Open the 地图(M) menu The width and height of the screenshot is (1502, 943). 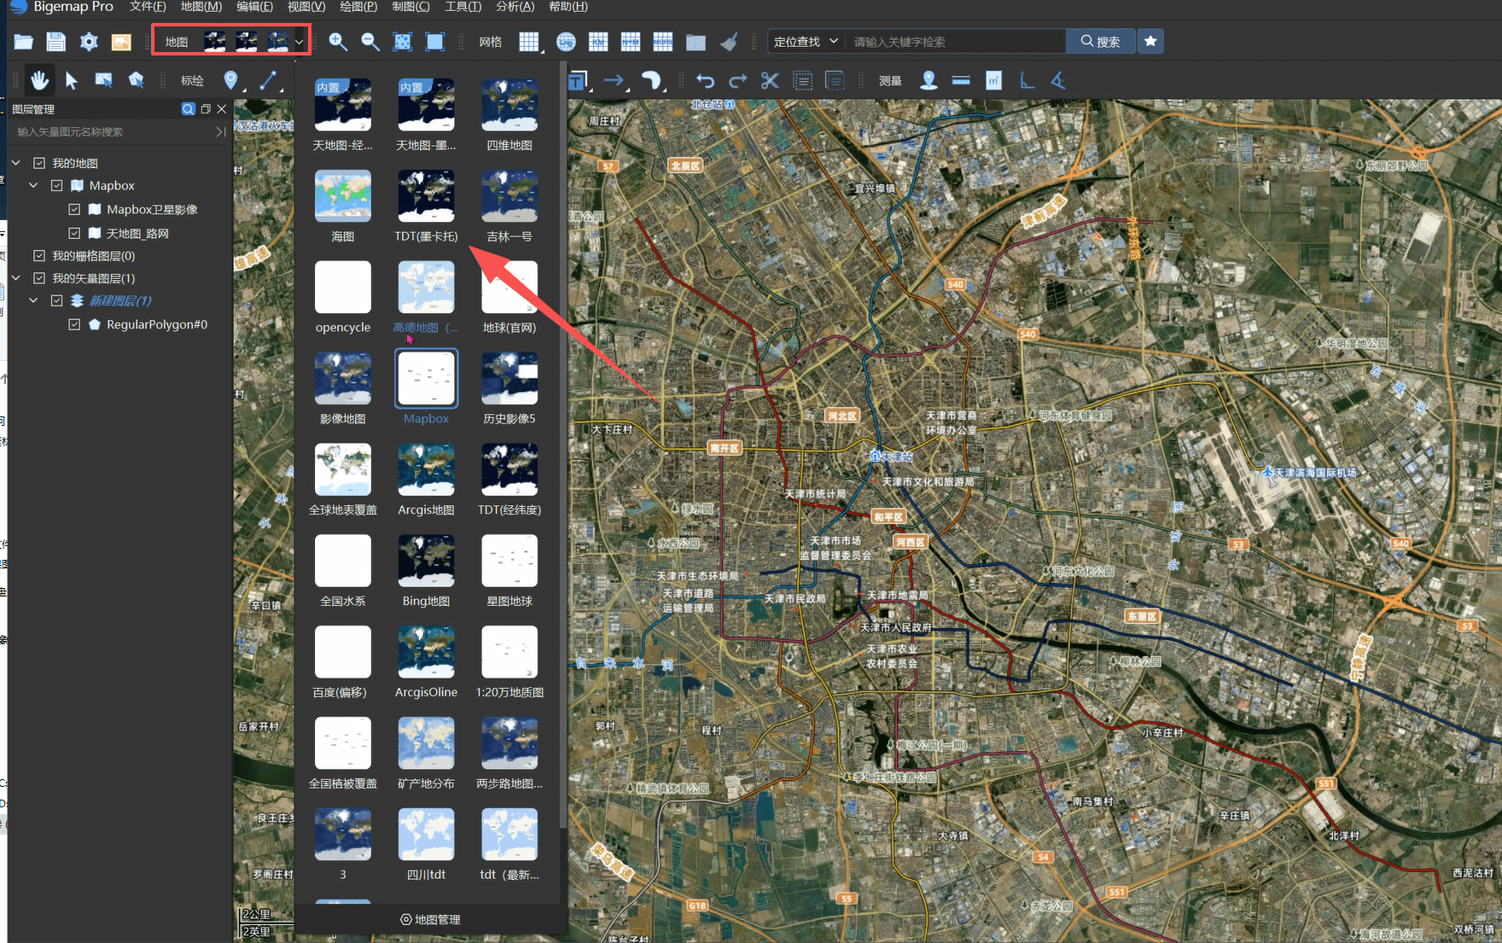click(201, 7)
